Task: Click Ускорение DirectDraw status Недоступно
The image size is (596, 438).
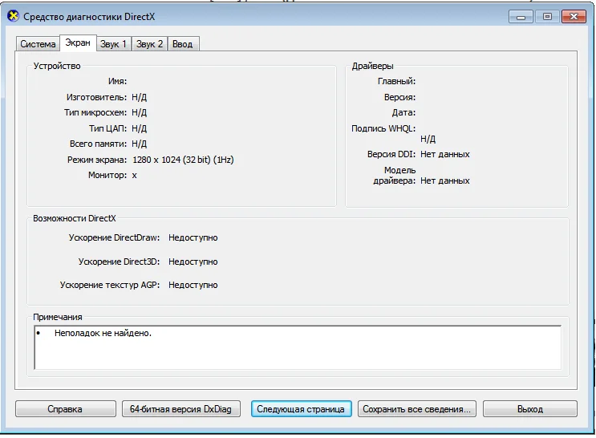Action: coord(193,237)
